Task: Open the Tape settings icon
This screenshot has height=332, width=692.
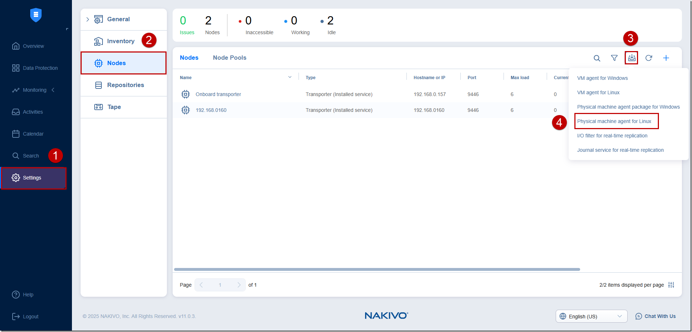Action: 99,107
